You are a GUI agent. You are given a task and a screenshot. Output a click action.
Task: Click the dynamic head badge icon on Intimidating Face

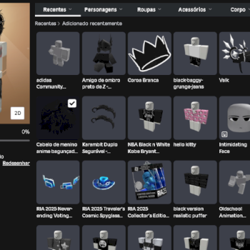pyautogui.click(x=224, y=134)
